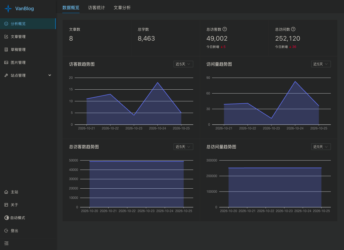Click the 图片管理 picture icon
Screen dimensions: 344x250
[x=6, y=62]
